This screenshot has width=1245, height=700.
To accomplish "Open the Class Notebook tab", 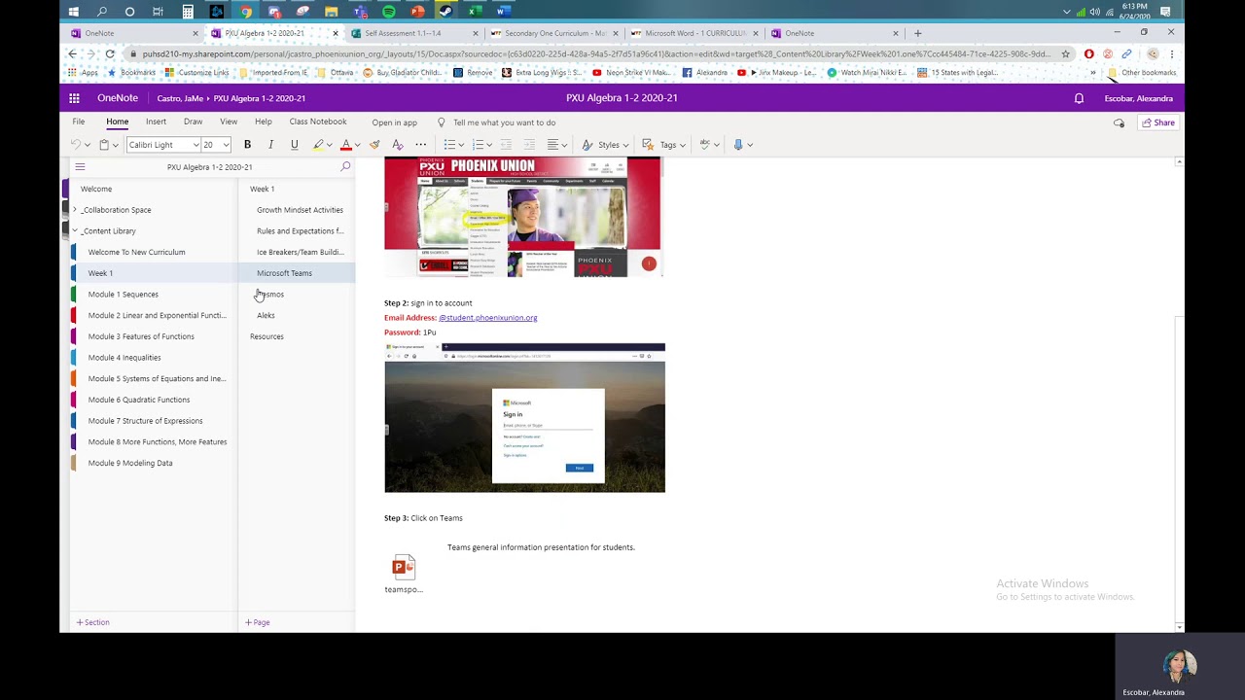I will pos(318,122).
